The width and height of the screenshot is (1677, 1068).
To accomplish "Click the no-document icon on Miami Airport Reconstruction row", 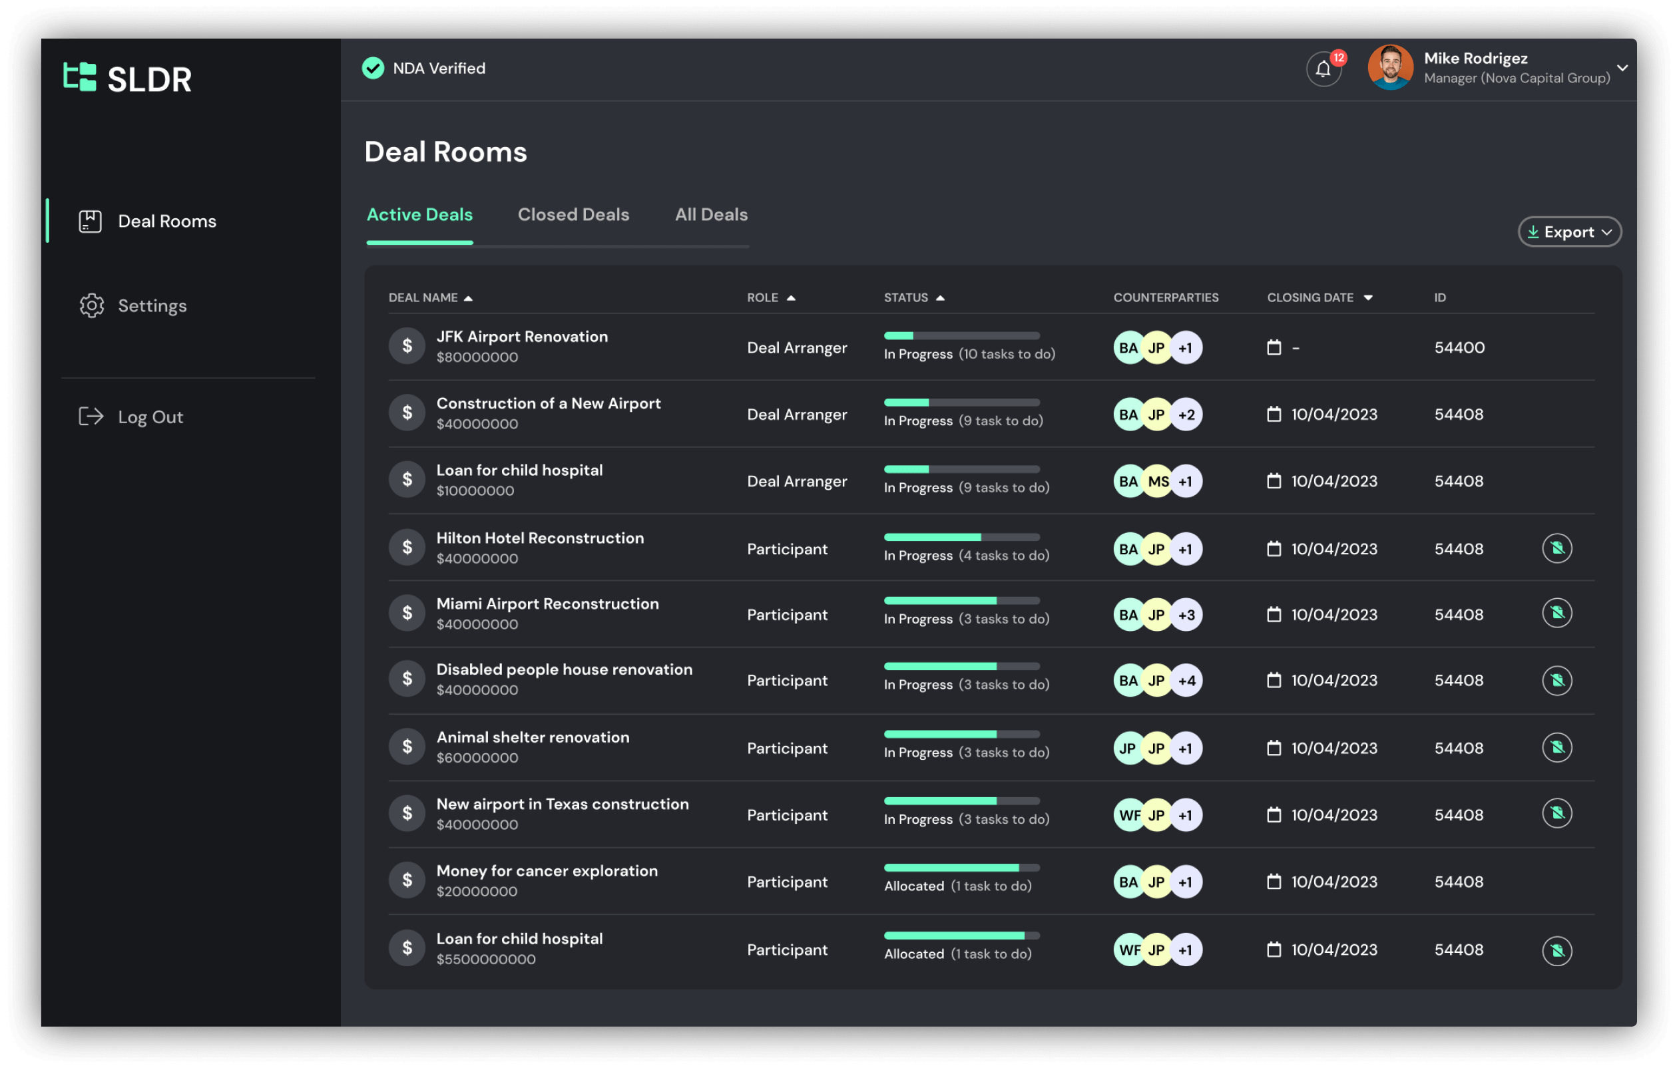I will click(1558, 613).
